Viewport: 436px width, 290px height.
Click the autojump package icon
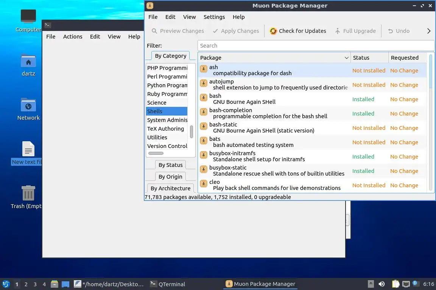pyautogui.click(x=204, y=83)
